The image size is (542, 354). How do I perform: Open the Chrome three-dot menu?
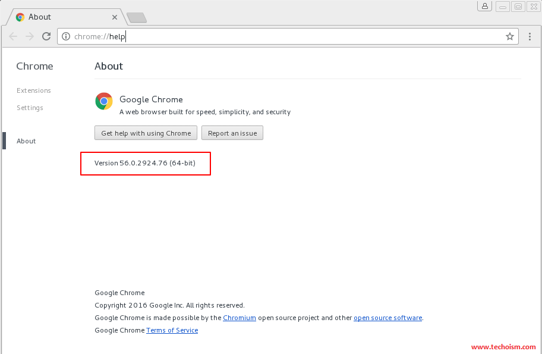530,36
